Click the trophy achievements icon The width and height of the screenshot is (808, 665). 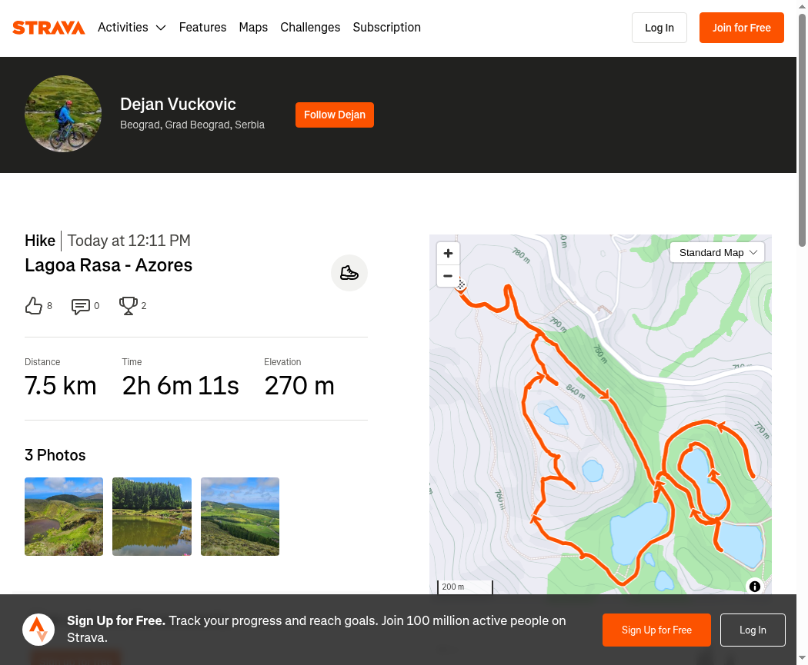(128, 306)
